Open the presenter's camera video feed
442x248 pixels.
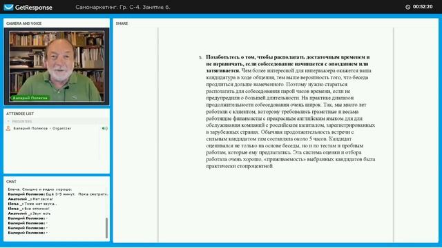57,66
